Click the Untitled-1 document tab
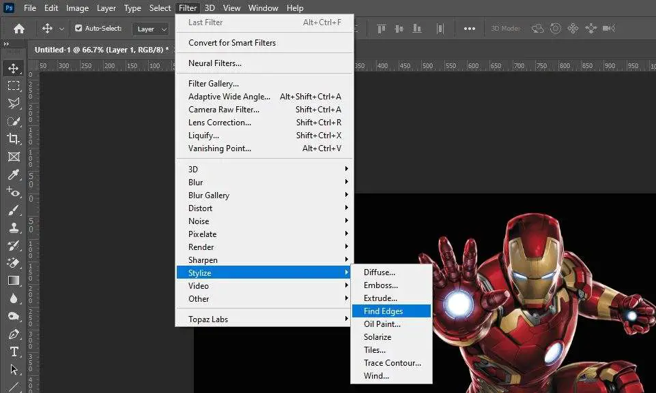656x393 pixels. [x=102, y=50]
